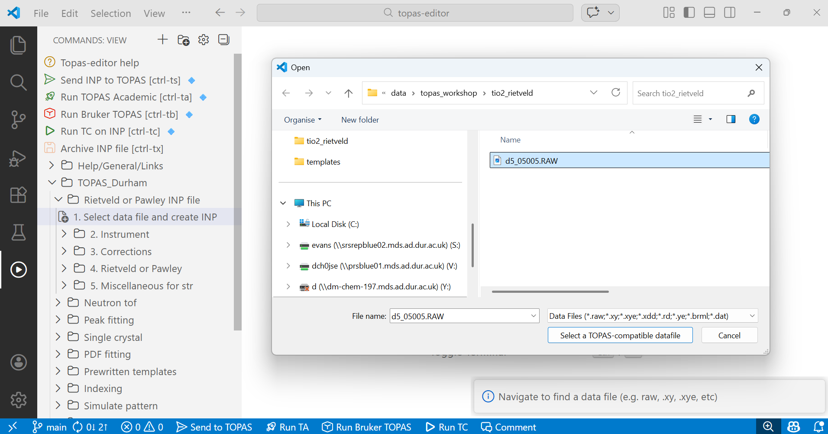Click Run TOPAS Academic rocket icon
Viewport: 828px width, 434px height.
click(50, 97)
